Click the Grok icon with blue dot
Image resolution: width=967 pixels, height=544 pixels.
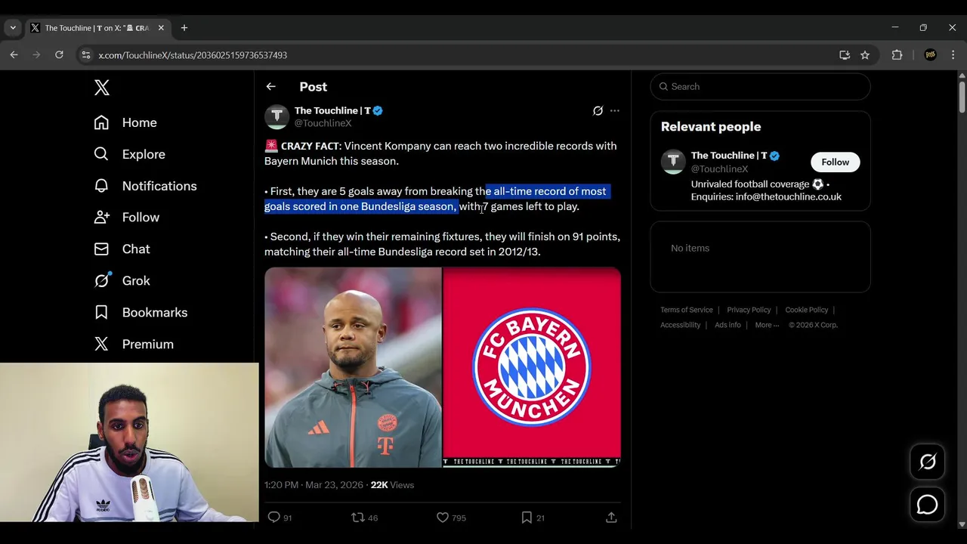point(102,280)
